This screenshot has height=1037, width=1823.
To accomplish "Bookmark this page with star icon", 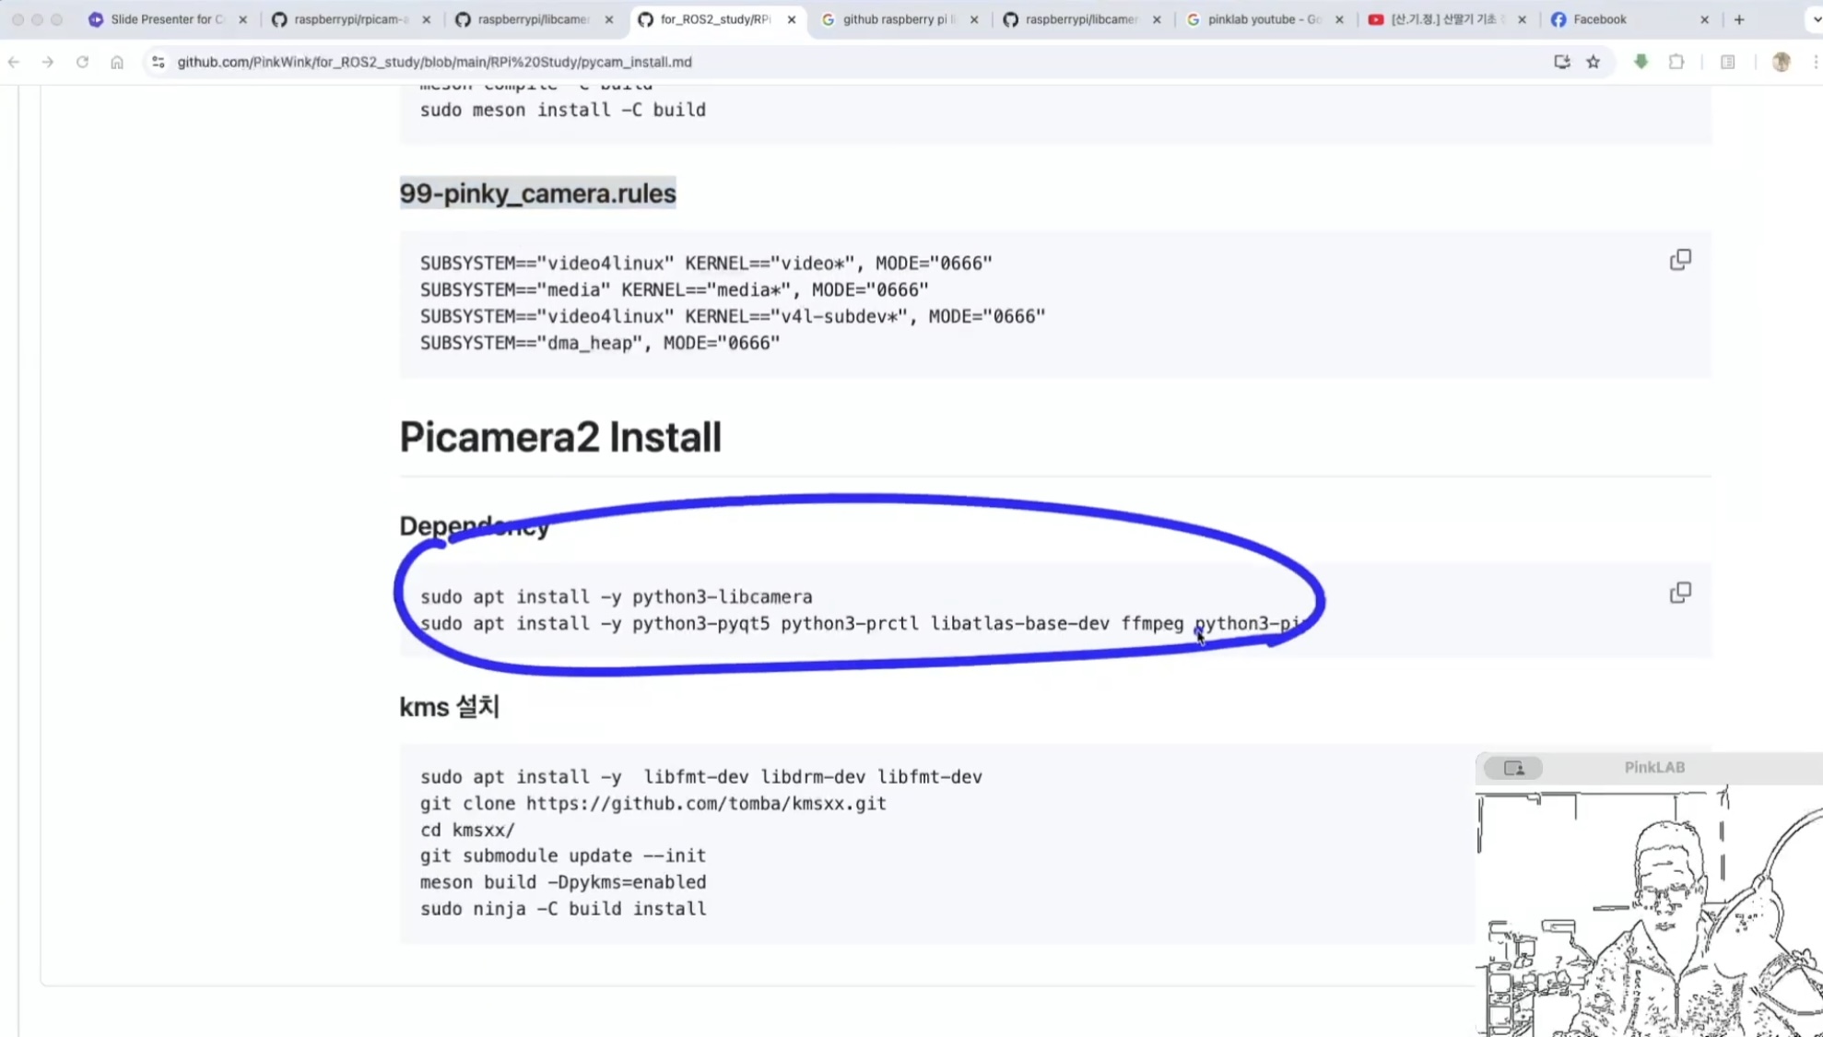I will pyautogui.click(x=1594, y=62).
